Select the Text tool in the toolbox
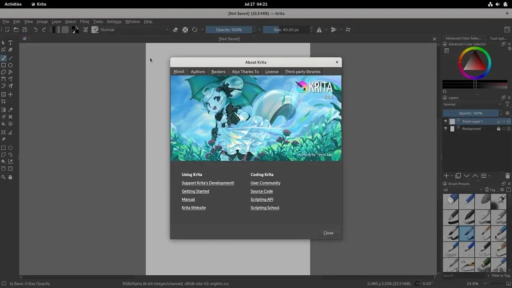This screenshot has width=512, height=288. tap(10, 42)
